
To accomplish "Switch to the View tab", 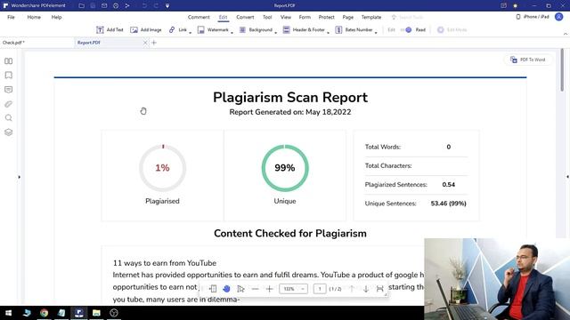I will pos(285,17).
